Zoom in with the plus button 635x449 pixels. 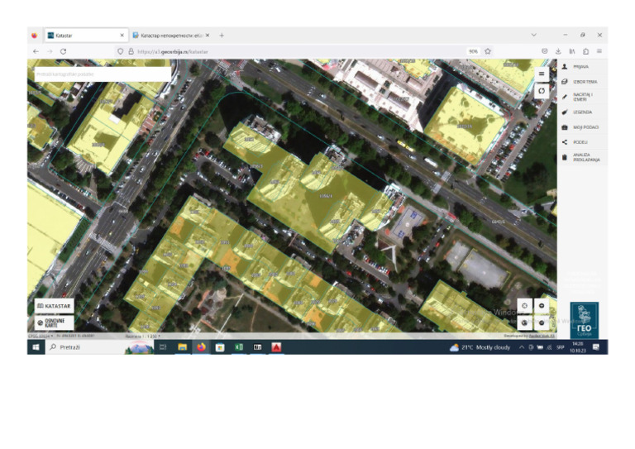click(x=542, y=306)
